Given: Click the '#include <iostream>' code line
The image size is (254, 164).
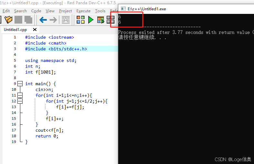Looking at the screenshot, I should 50,37.
